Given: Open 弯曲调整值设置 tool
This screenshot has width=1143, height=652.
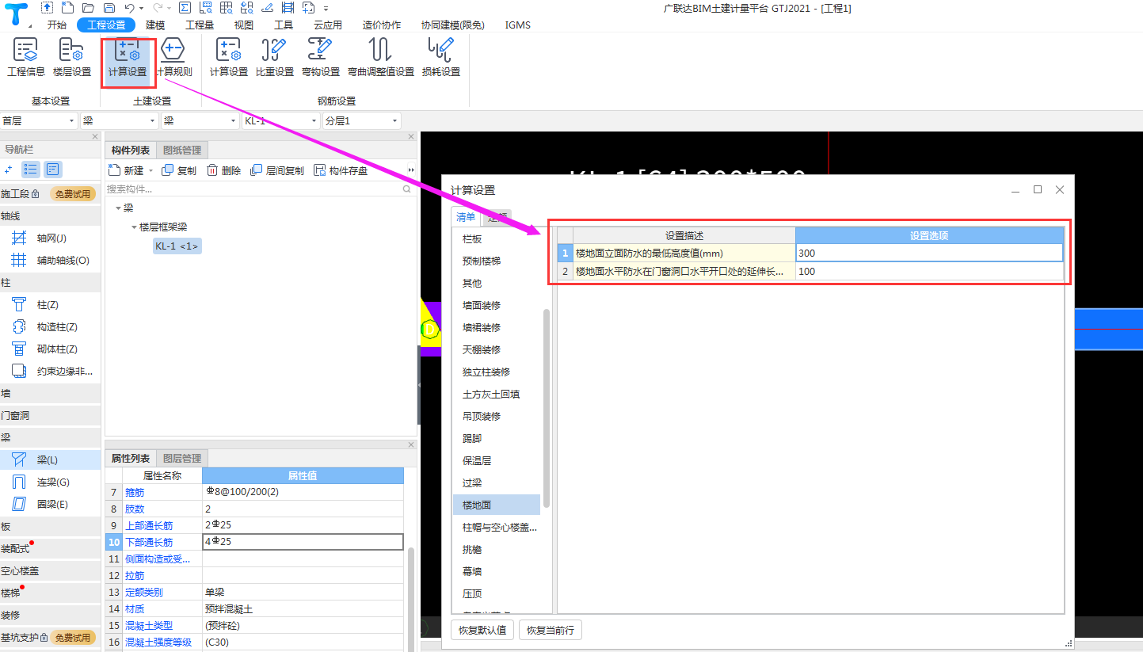Looking at the screenshot, I should (381, 57).
